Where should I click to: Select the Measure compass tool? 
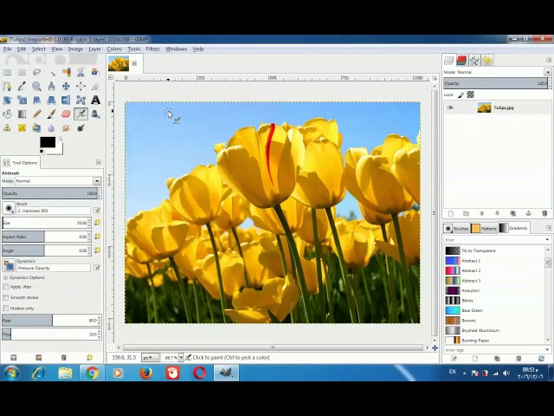(52, 87)
